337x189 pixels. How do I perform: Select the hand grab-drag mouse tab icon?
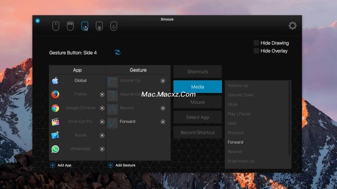point(99,26)
